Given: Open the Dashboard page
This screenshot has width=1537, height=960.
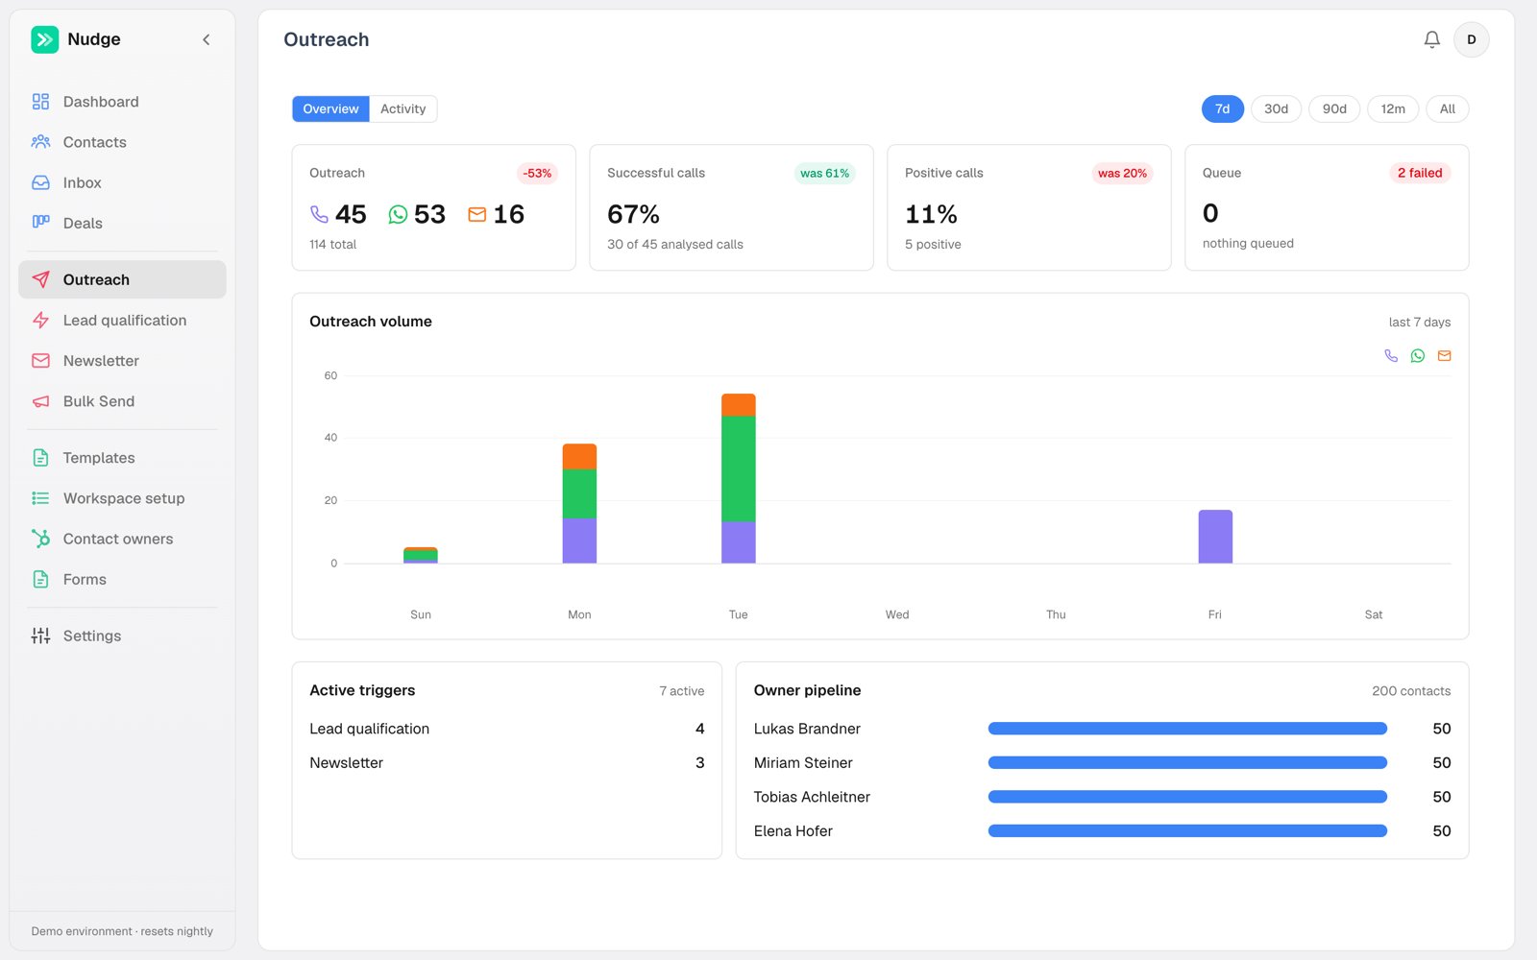Looking at the screenshot, I should tap(122, 102).
